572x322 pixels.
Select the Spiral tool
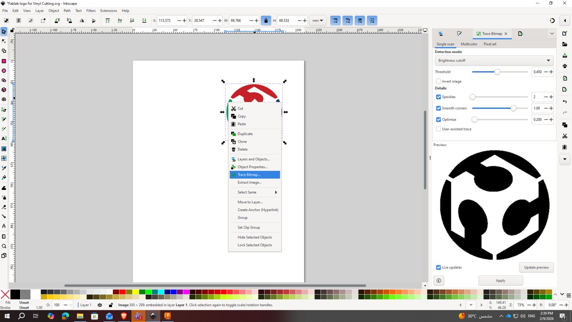4,100
